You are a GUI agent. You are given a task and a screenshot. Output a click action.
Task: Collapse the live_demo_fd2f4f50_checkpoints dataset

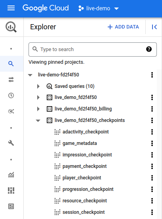tap(38, 120)
